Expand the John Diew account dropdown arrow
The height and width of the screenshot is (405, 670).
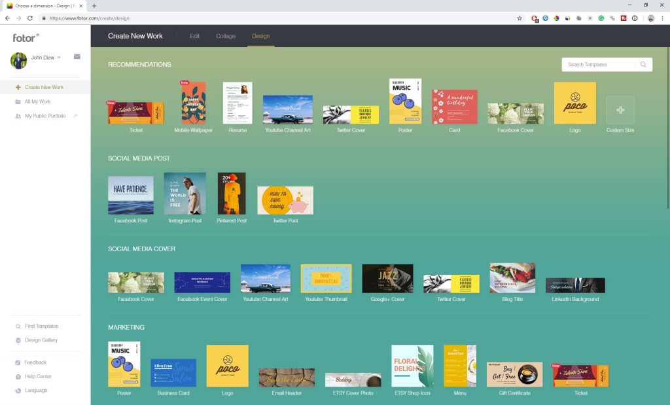59,58
